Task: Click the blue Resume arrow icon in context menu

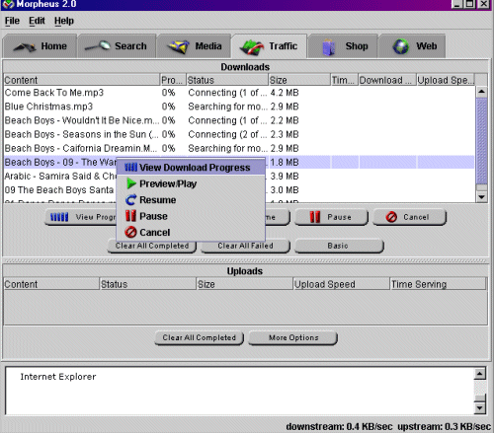Action: click(130, 200)
